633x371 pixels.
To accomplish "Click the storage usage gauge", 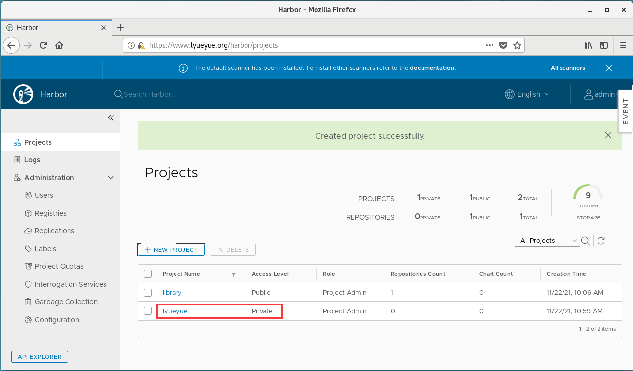I will click(x=588, y=196).
